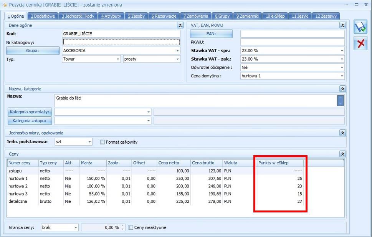The width and height of the screenshot is (372, 237).
Task: Open the 3 Jednostki i kody tab
Action: click(78, 16)
